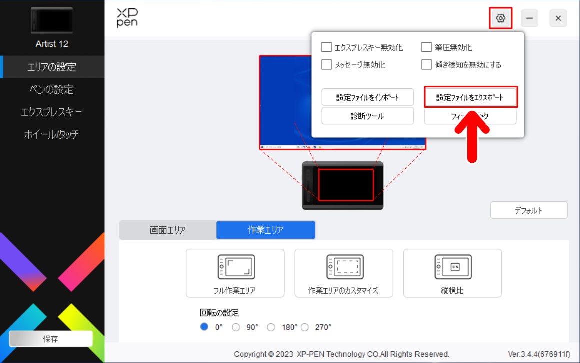The height and width of the screenshot is (363, 580).
Task: Open the 診断ツール tool
Action: coord(368,116)
